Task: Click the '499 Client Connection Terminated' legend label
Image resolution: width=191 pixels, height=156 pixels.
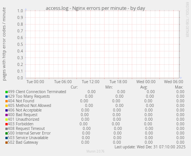Action: (x=37, y=92)
